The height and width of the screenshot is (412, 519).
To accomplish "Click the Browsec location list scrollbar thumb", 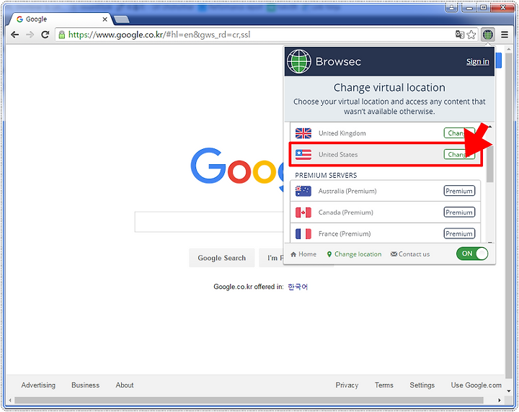I will point(490,164).
